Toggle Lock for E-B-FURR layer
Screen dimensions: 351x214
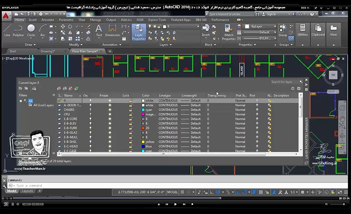click(x=130, y=128)
